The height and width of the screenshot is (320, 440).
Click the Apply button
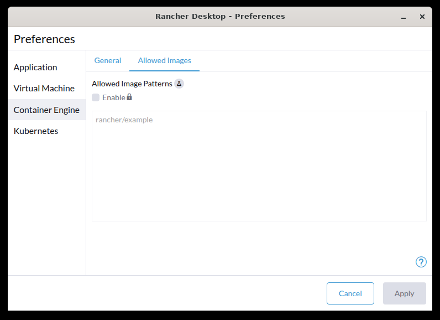click(404, 293)
